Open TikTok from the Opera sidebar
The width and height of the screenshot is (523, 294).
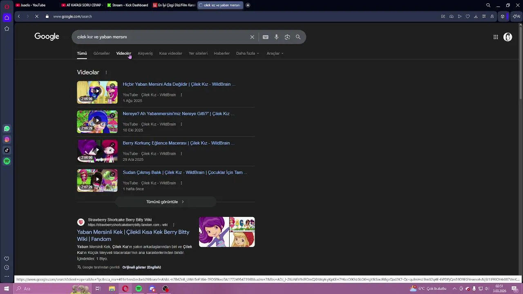click(x=7, y=150)
